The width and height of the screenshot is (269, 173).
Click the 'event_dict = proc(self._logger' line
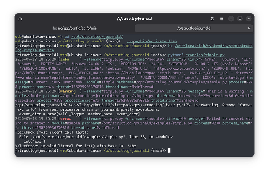point(80,114)
